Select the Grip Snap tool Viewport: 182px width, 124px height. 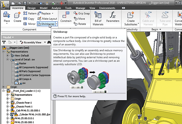click(x=82, y=13)
